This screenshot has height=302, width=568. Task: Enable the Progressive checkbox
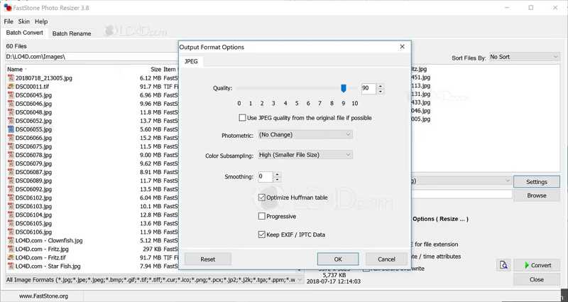[x=262, y=216]
